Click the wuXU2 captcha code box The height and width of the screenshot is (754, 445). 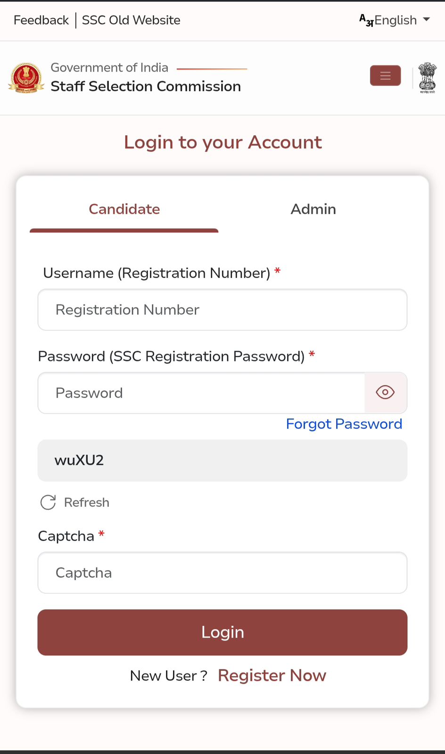pyautogui.click(x=222, y=460)
